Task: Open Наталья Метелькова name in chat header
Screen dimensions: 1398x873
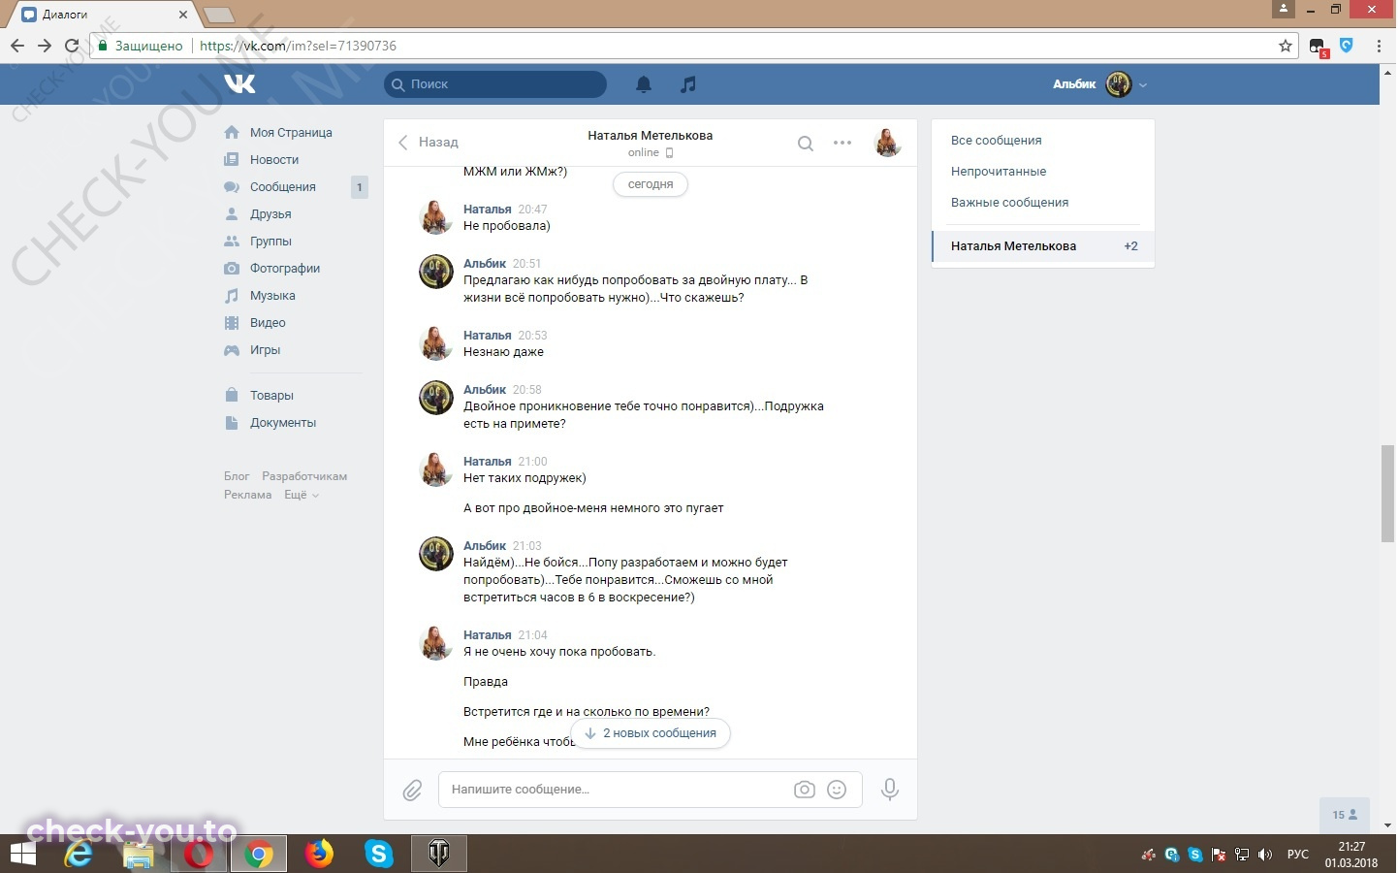Action: (650, 135)
